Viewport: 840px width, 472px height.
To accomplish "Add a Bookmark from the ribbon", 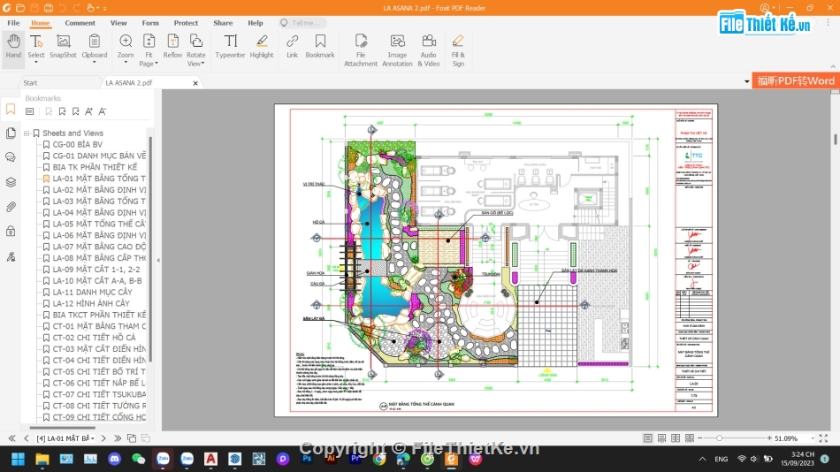I will pos(320,47).
